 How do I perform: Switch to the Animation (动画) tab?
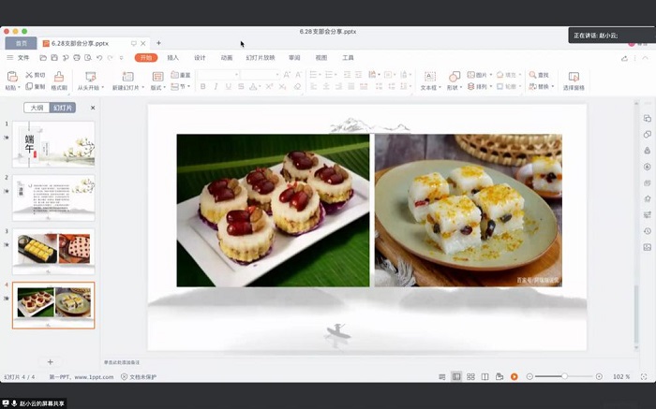227,57
